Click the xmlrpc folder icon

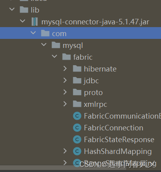77,104
